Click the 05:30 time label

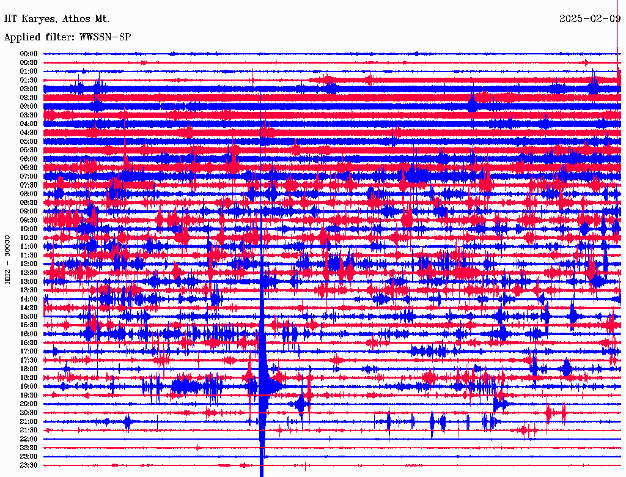[29, 150]
